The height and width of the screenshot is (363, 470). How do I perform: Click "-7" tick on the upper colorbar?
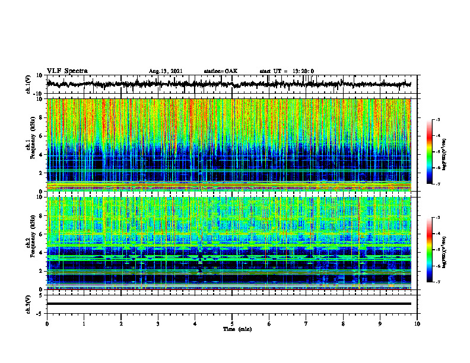[x=438, y=184]
